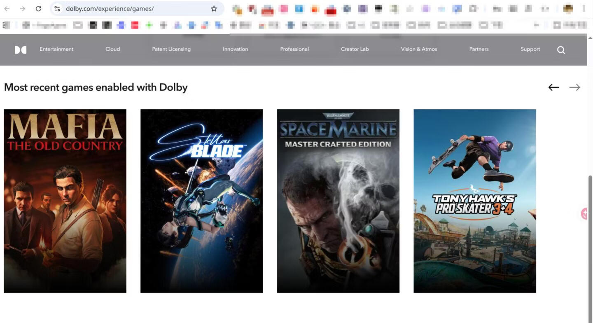Expand the Professional menu
Image resolution: width=593 pixels, height=323 pixels.
click(x=294, y=49)
